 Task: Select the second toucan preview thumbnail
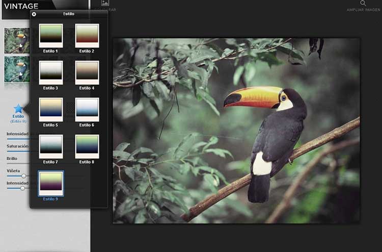pyautogui.click(x=17, y=69)
